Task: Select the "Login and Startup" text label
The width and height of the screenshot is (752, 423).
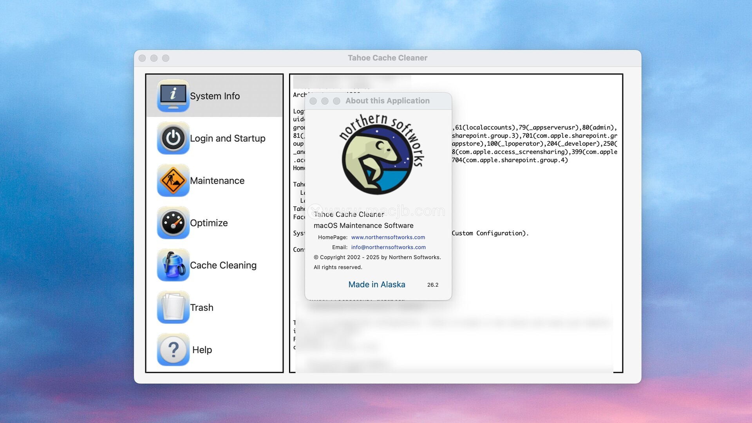Action: pyautogui.click(x=228, y=138)
